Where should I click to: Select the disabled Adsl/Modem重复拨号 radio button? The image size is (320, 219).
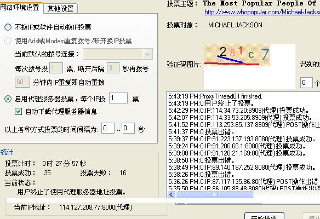point(8,41)
